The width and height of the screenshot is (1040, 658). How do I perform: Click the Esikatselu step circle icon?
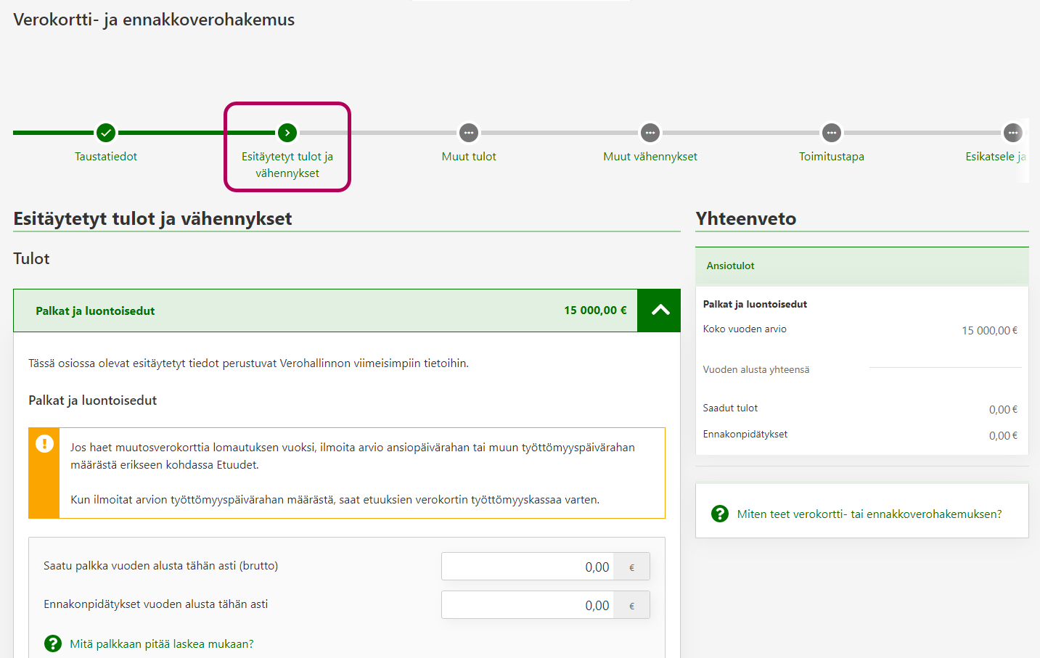pyautogui.click(x=1012, y=133)
